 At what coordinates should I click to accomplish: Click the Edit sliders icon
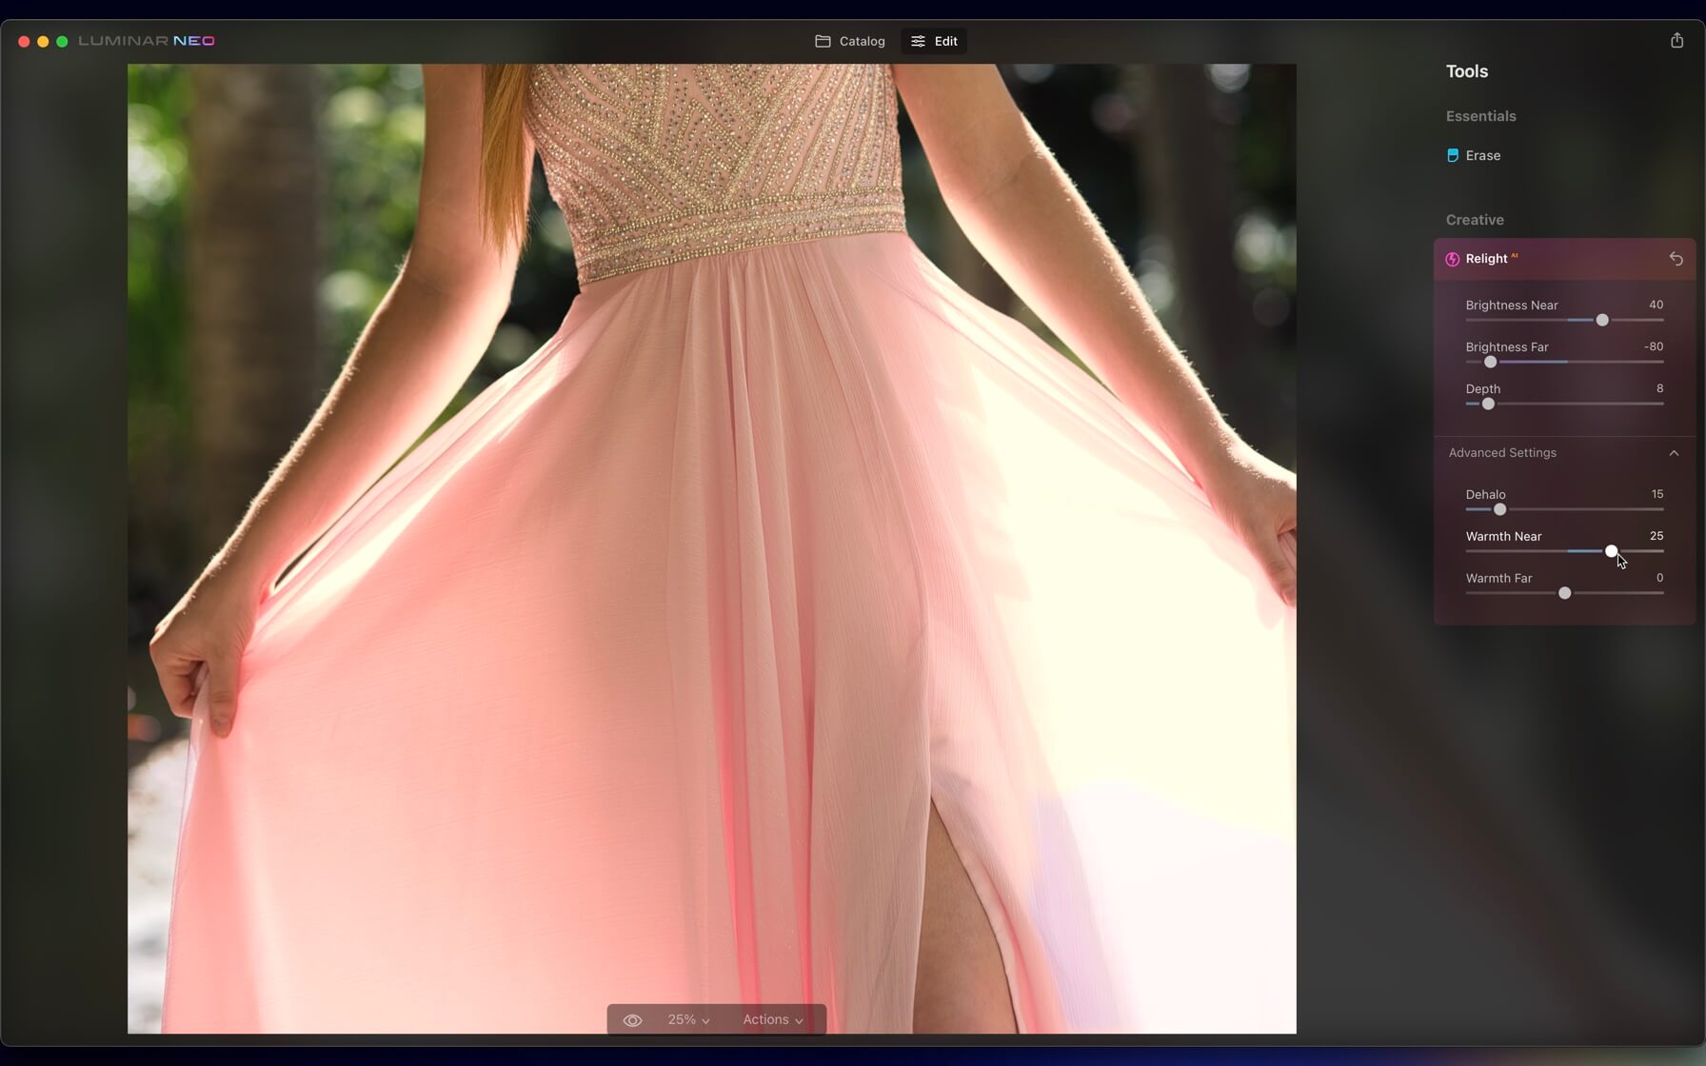[x=918, y=41]
